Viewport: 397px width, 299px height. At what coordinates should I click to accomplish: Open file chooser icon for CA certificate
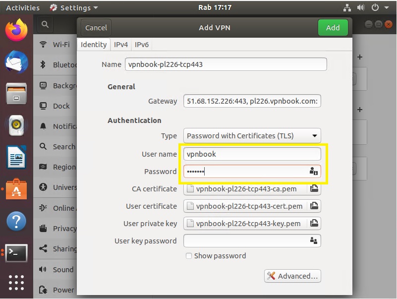[314, 189]
